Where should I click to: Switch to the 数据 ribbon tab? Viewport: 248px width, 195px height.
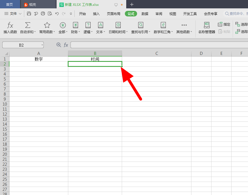145,14
